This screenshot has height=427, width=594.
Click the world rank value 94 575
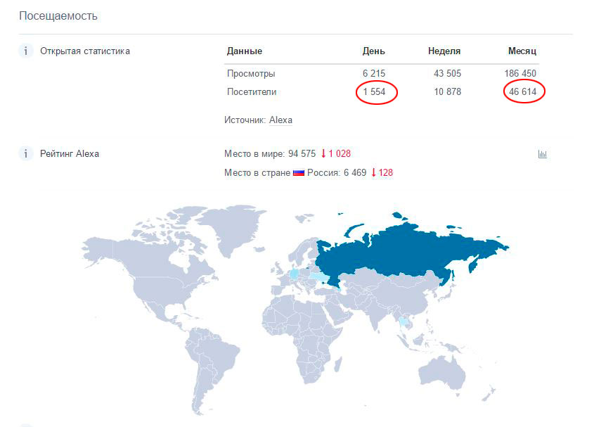point(302,153)
